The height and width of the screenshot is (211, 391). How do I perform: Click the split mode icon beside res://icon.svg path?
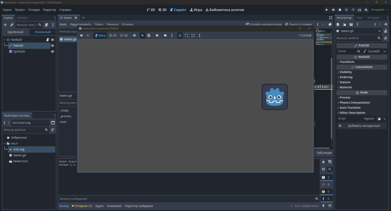coord(53,122)
